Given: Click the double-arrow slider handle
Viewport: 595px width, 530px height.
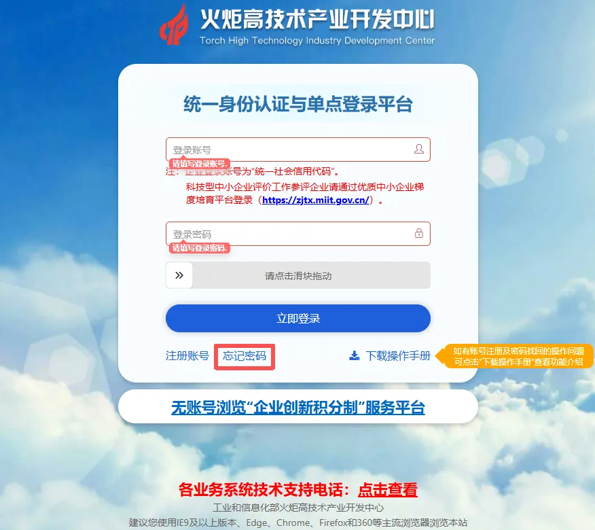Looking at the screenshot, I should tap(179, 275).
